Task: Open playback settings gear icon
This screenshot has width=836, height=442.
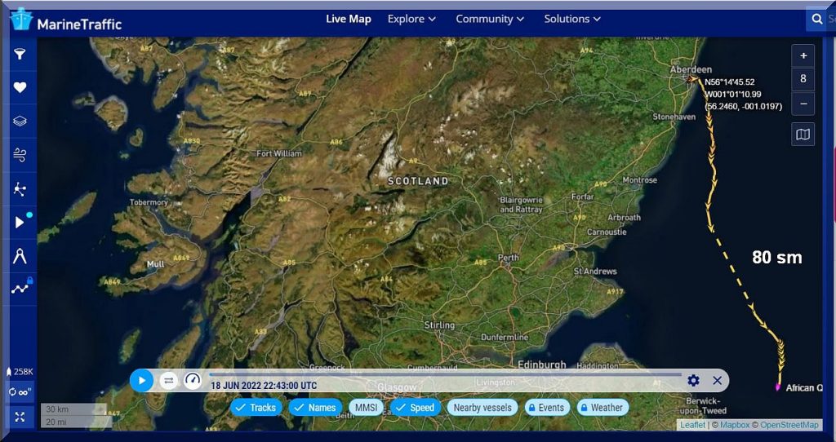Action: pyautogui.click(x=693, y=380)
